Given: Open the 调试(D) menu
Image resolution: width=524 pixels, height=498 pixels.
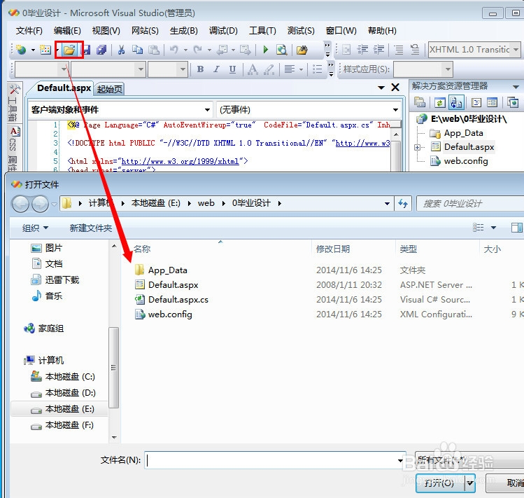Looking at the screenshot, I should point(223,31).
